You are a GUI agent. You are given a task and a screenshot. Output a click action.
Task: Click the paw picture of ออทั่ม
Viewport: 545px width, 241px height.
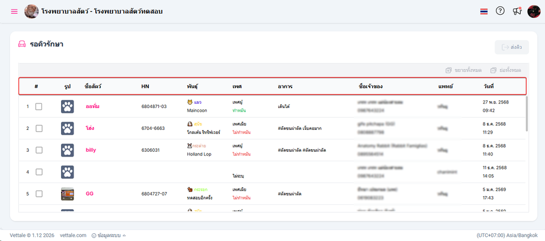pos(68,106)
